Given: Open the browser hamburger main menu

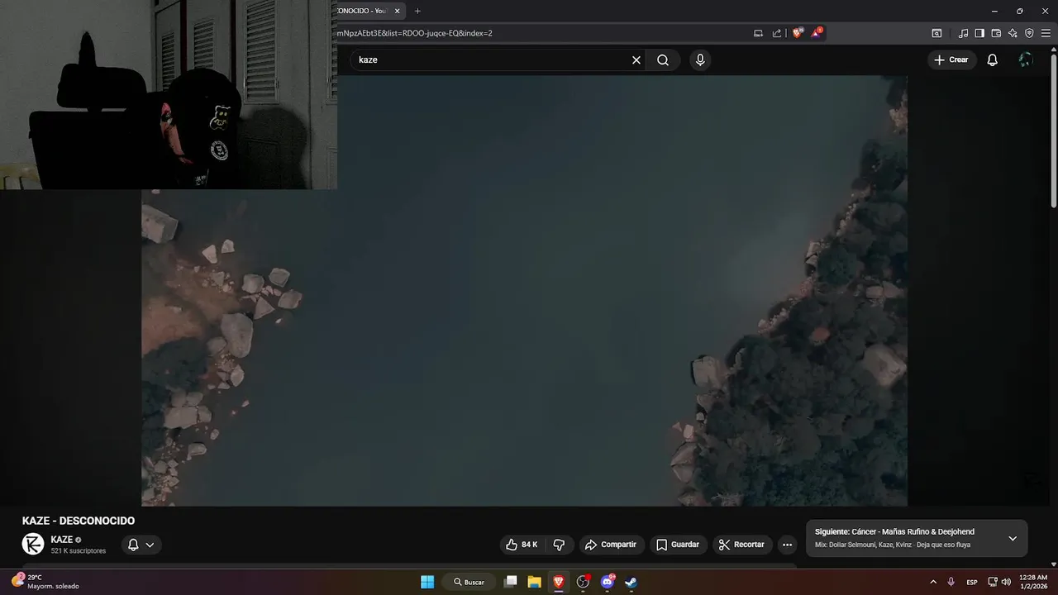Looking at the screenshot, I should tap(1046, 33).
